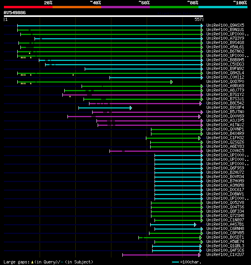Select the UniRef100_Q0D7P0 label
Viewport: 251px width, 265px height.
225,82
